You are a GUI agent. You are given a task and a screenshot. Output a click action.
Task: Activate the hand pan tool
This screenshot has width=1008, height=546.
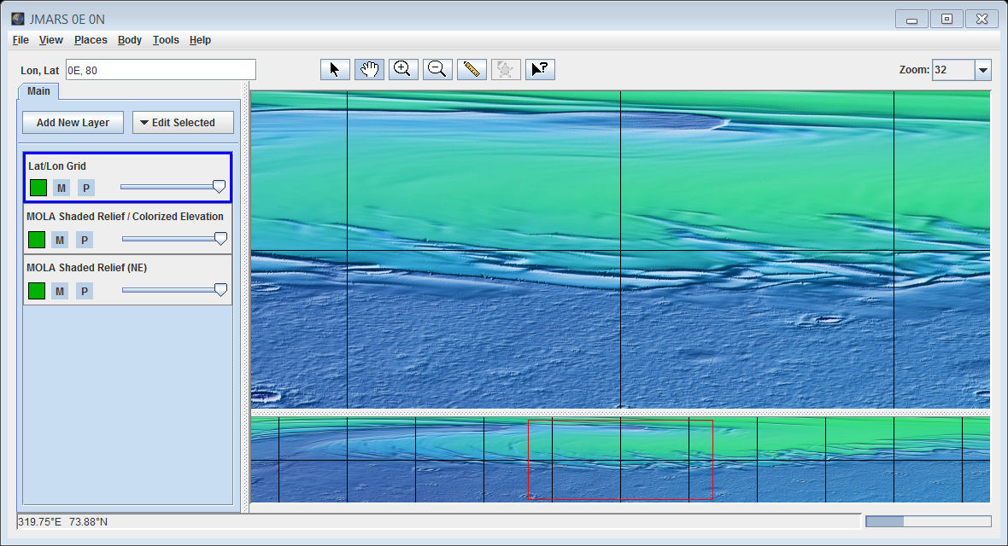pyautogui.click(x=369, y=69)
